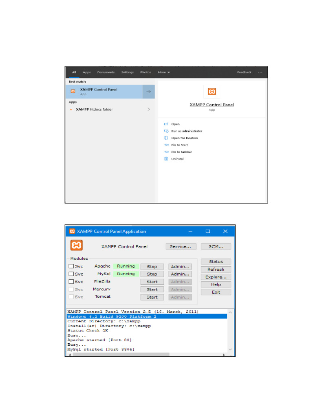Click the log scroll-down arrow
The width and height of the screenshot is (313, 417).
click(x=230, y=349)
